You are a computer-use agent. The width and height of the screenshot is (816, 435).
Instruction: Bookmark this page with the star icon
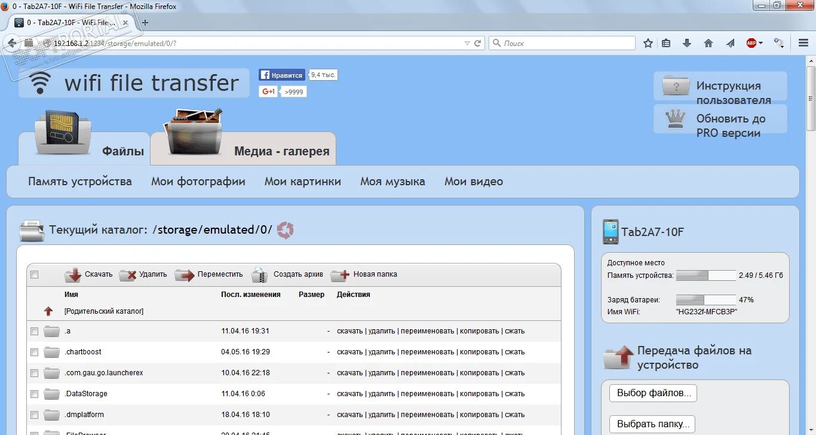(x=648, y=43)
